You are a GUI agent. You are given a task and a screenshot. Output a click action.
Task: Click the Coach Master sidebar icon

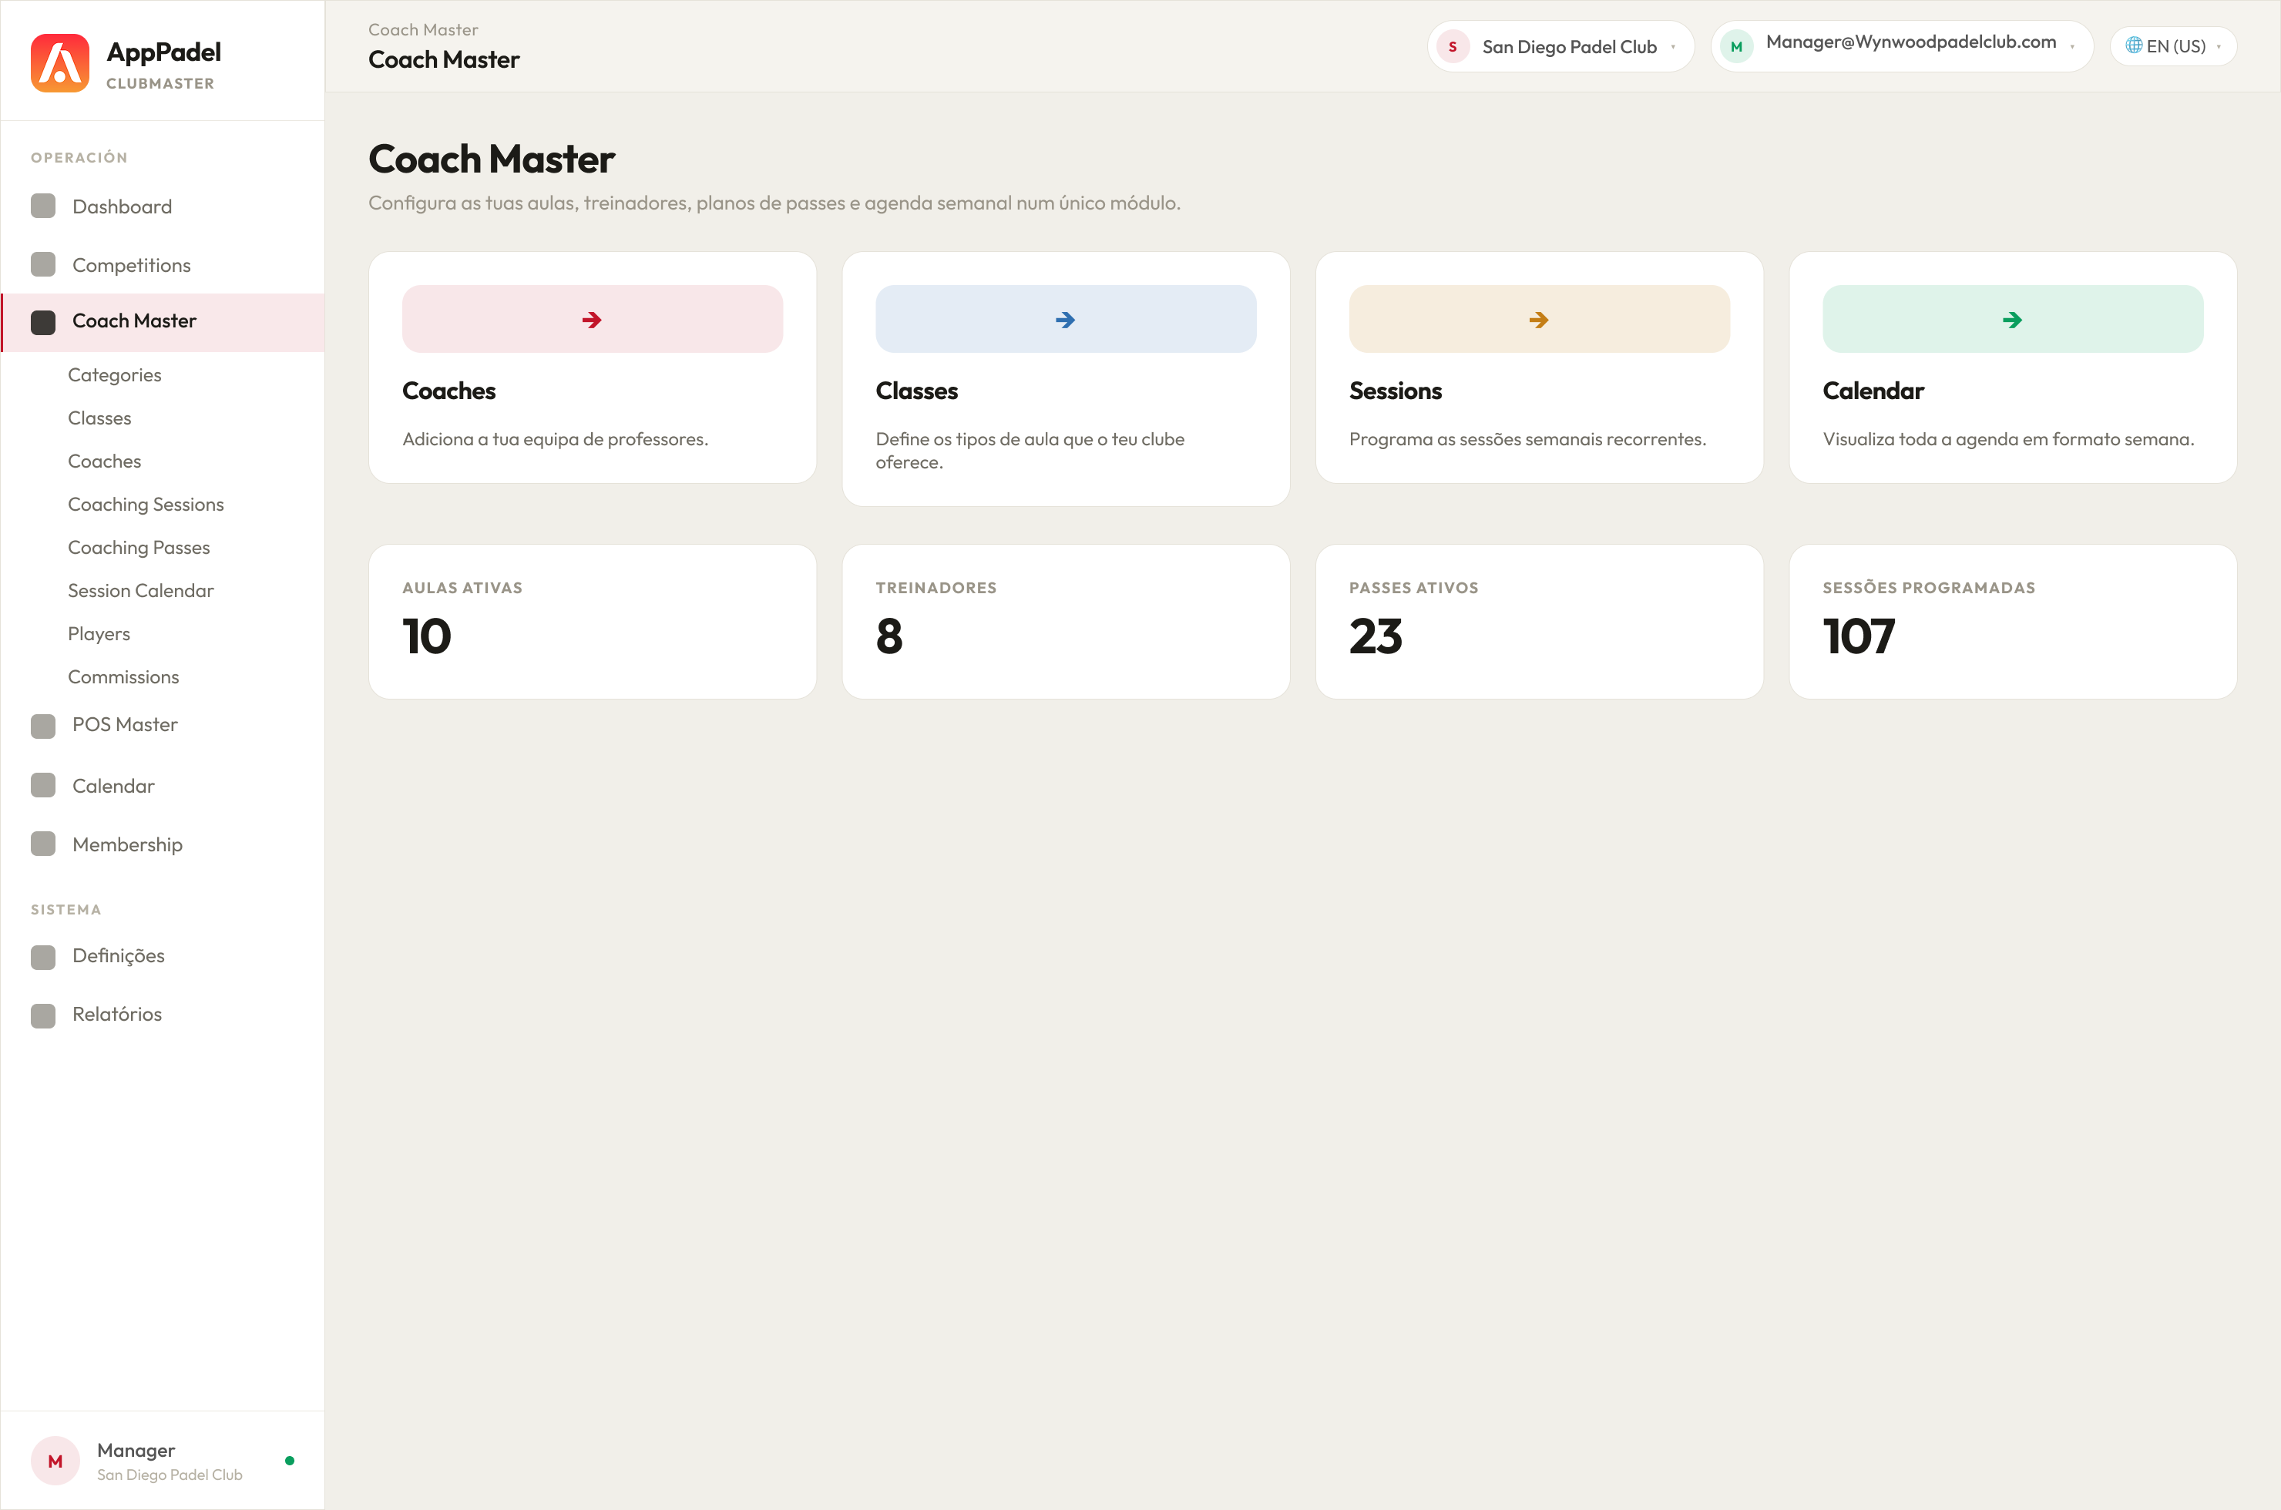[x=43, y=322]
